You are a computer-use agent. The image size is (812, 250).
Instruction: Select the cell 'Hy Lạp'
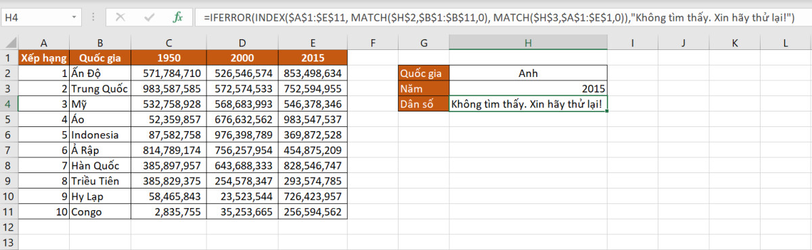(x=100, y=197)
